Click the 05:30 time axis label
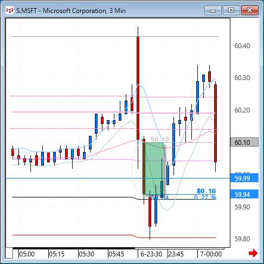The image size is (264, 264). pos(87,254)
